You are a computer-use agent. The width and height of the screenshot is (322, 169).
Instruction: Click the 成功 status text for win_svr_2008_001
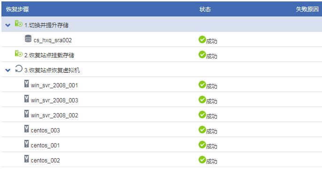212,86
